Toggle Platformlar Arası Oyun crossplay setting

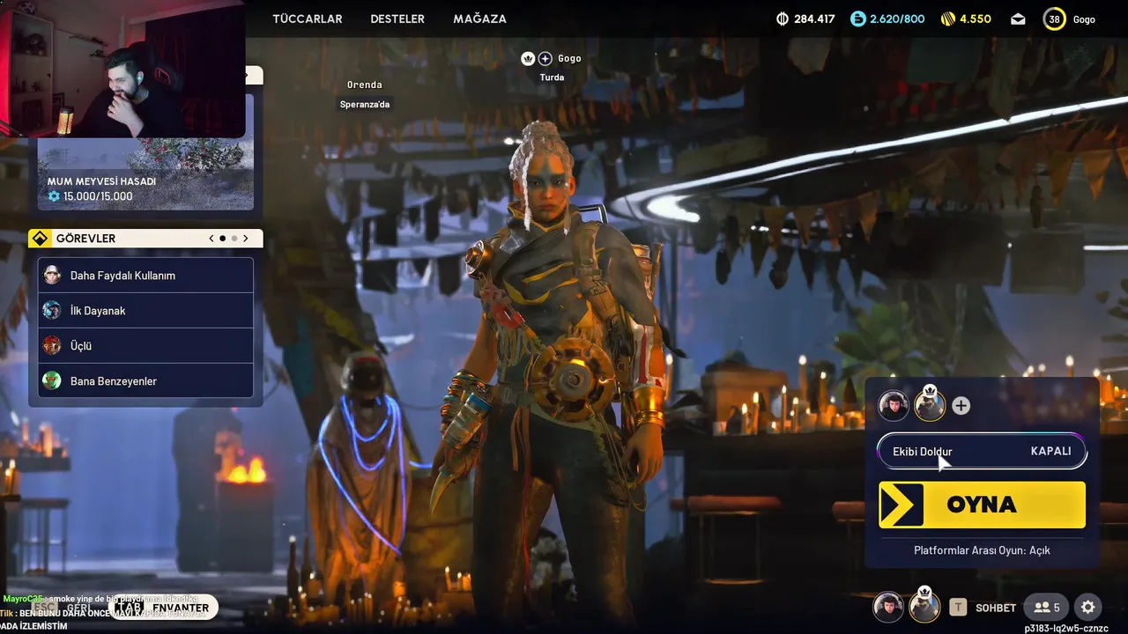click(982, 550)
